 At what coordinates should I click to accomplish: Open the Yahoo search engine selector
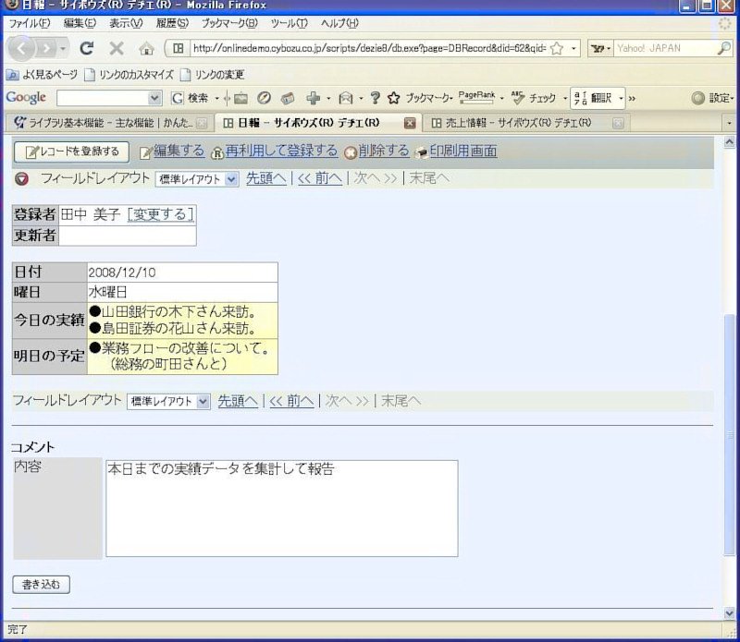[x=600, y=48]
